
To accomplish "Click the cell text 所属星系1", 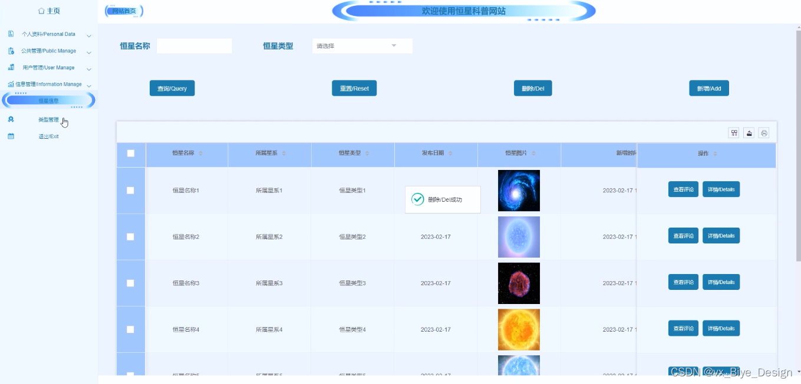I will [269, 191].
